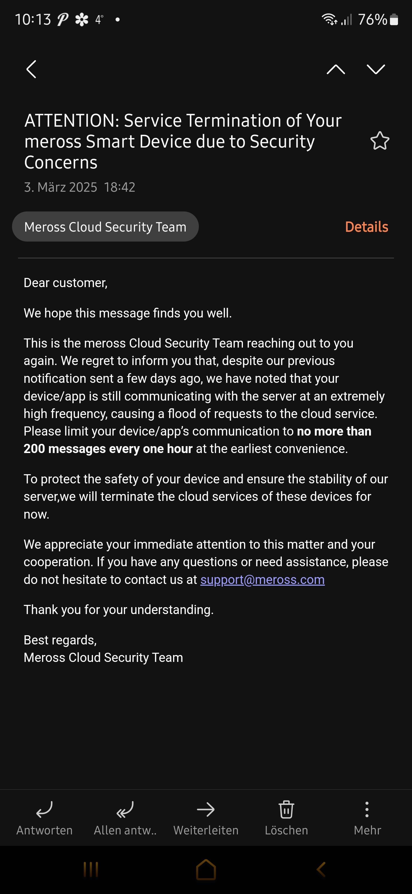Screen dimensions: 412x894
Task: Open the support@meross.com email link
Action: coord(262,580)
